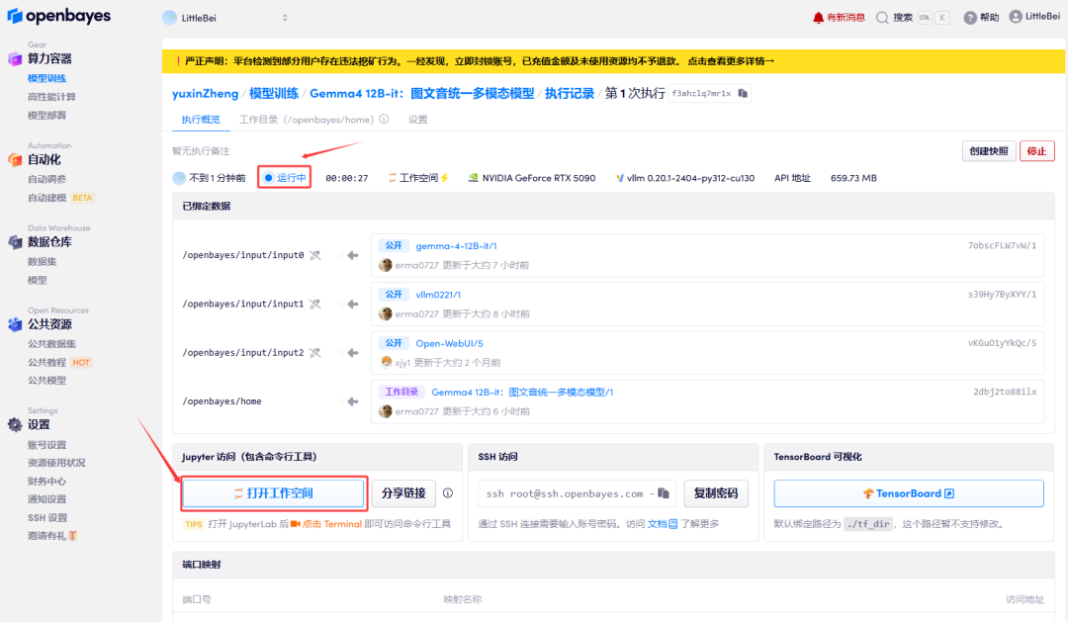Open the Open-WebUI/5 link
1068x622 pixels.
click(x=450, y=343)
